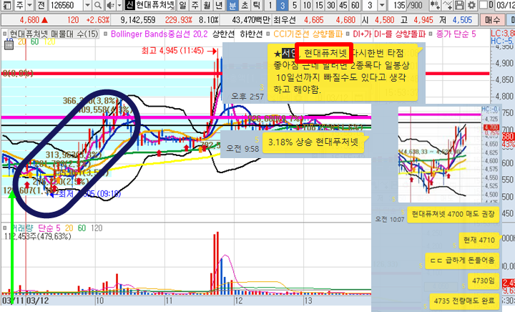This screenshot has height=312, width=515.
Task: Select 15-minute interval button
Action: tap(319, 5)
